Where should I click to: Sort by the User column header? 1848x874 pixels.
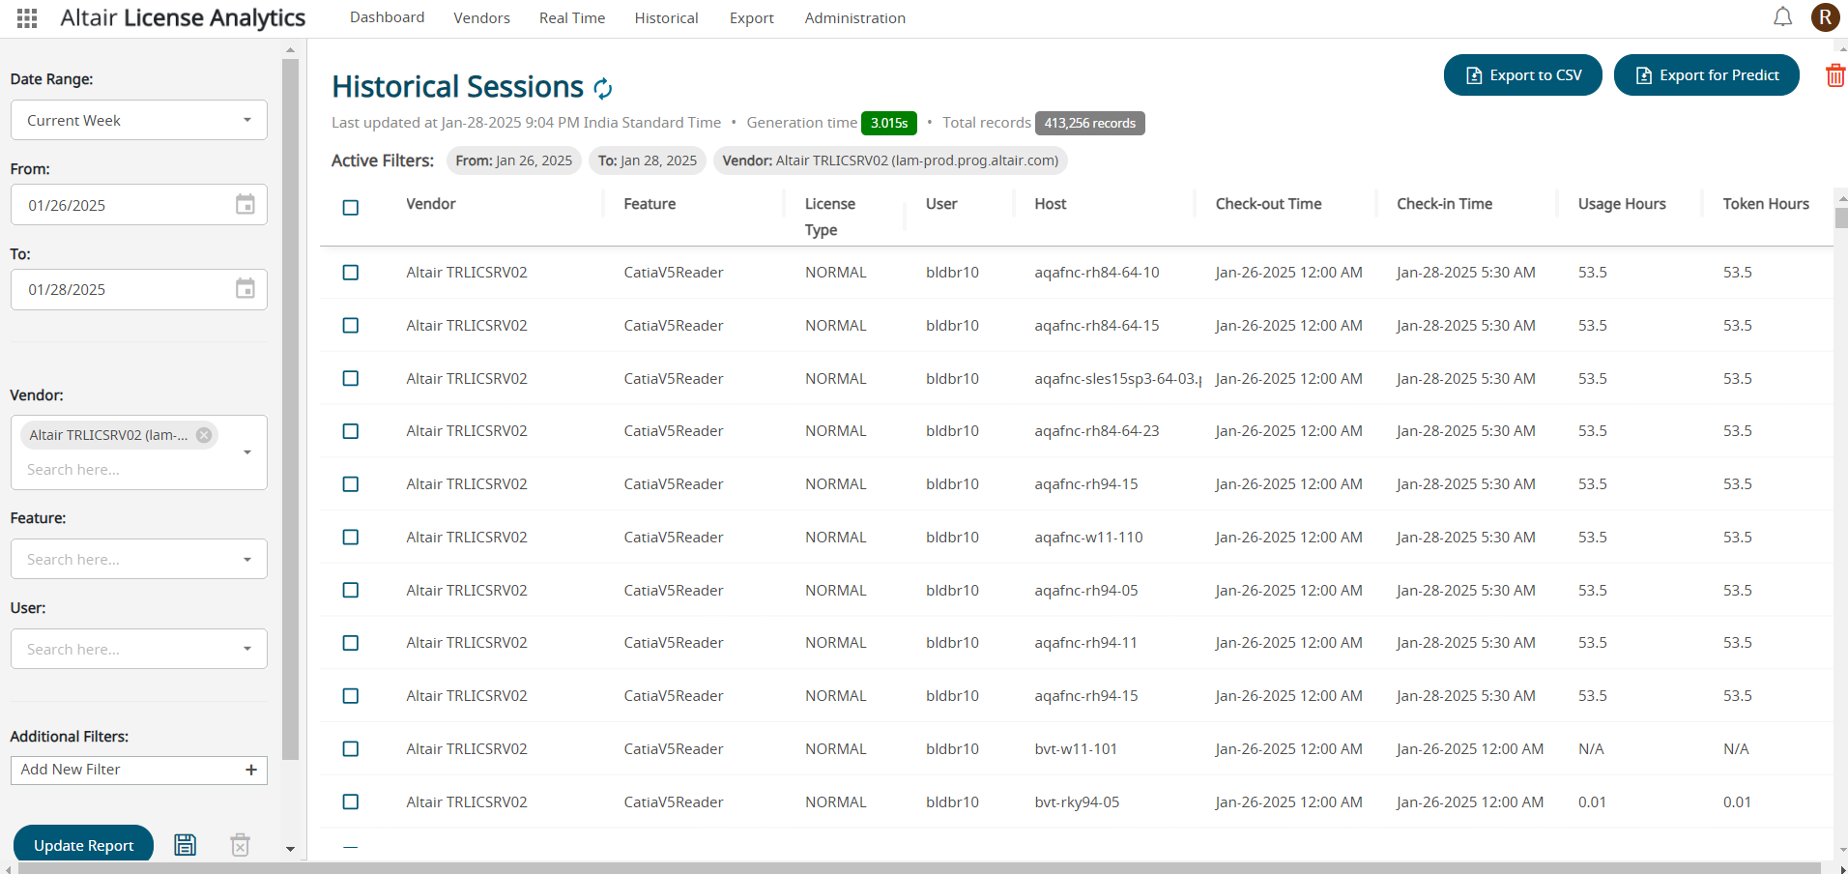[941, 204]
